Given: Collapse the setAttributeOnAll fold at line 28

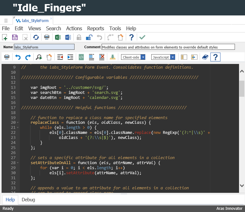Looking at the screenshot, I should point(18,163).
